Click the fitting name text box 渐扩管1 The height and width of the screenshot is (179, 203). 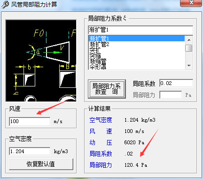141,30
